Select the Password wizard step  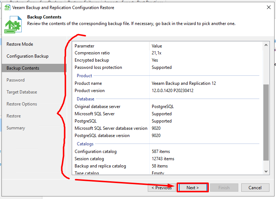16,80
